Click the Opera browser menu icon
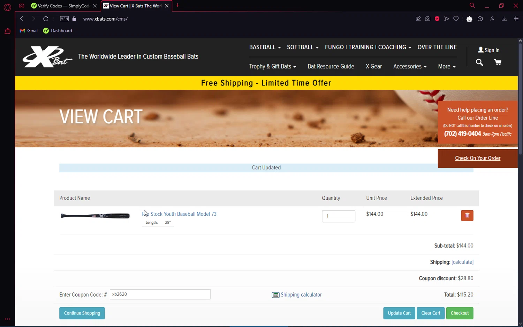Viewport: 523px width, 327px height. (x=7, y=7)
